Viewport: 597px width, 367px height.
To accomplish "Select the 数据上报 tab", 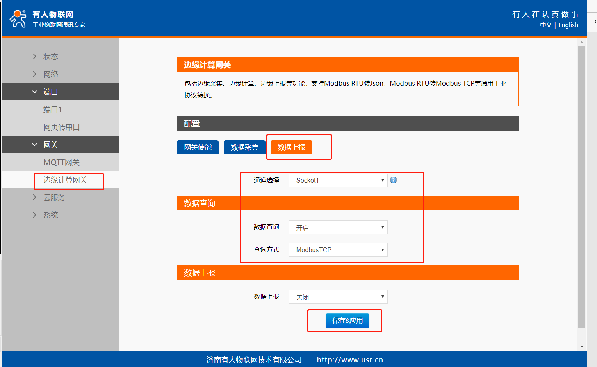I will click(291, 147).
